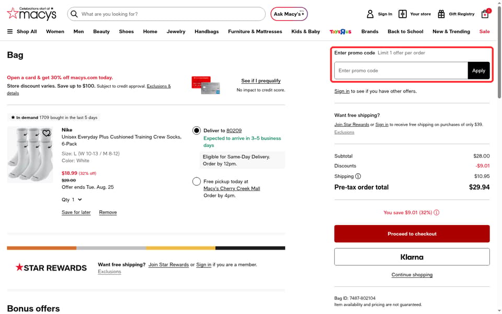This screenshot has width=502, height=314.
Task: Remove the Nike socks from bag
Action: tap(108, 212)
